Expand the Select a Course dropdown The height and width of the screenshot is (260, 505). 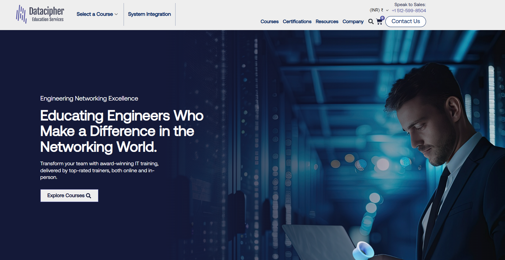[95, 14]
